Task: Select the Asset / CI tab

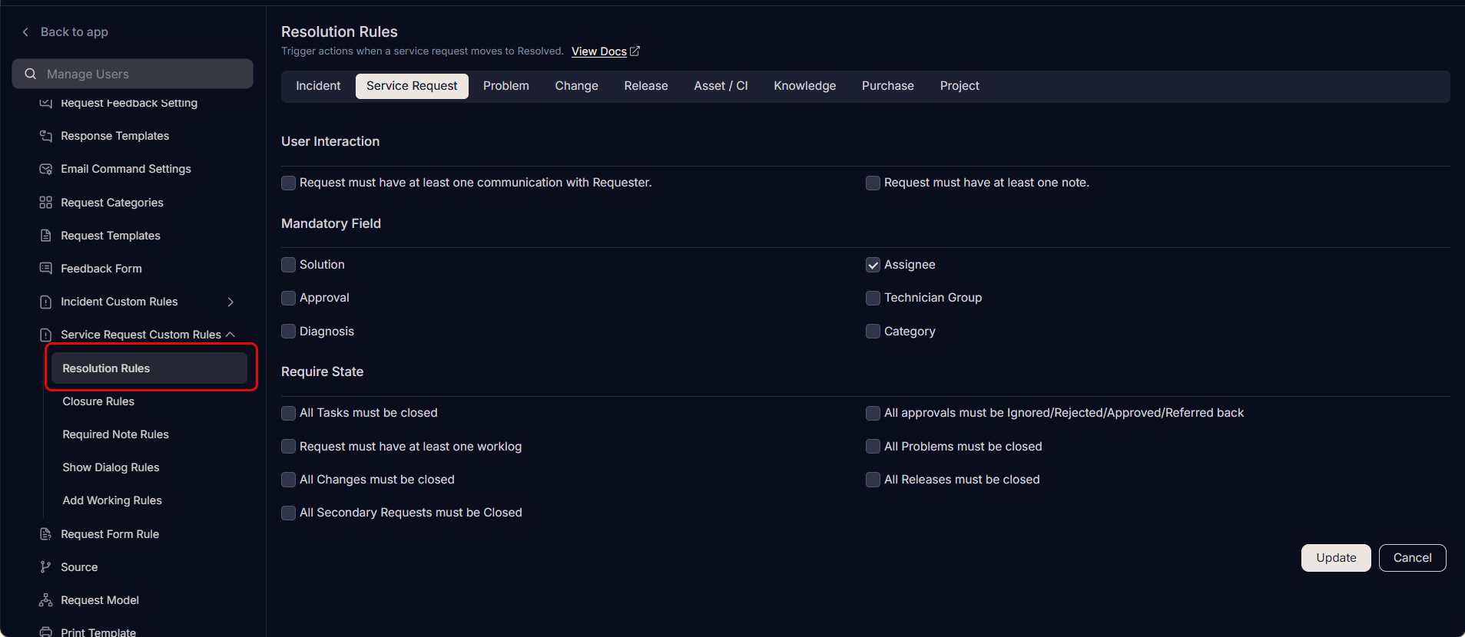Action: point(721,86)
